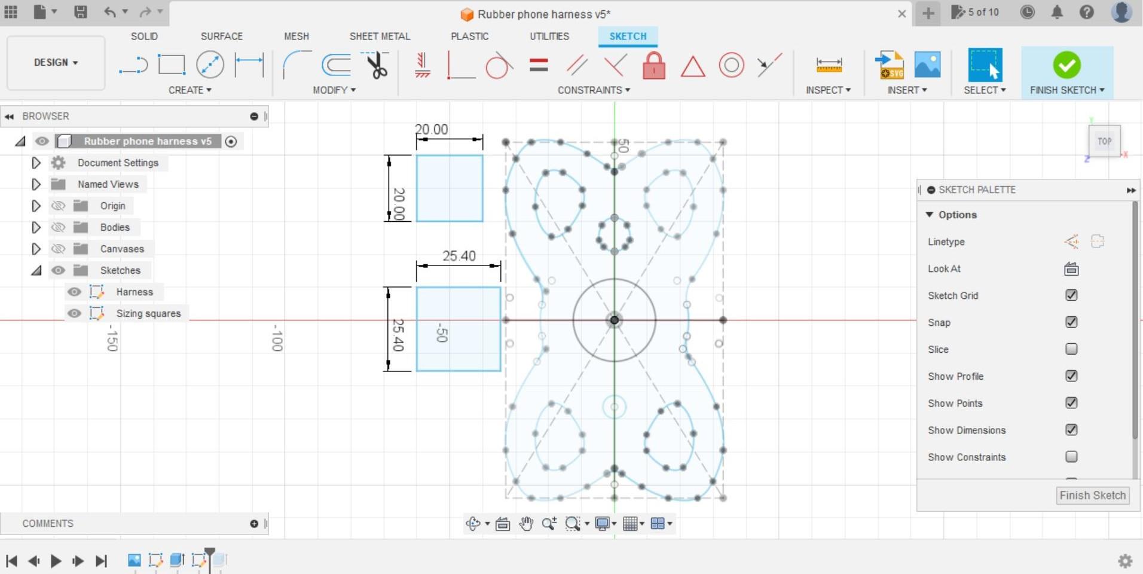Image resolution: width=1143 pixels, height=574 pixels.
Task: Expand the Named Views node
Action: [x=36, y=184]
